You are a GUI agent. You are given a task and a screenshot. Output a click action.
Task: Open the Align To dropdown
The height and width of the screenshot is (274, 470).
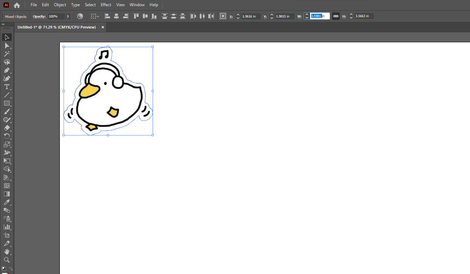[x=95, y=16]
